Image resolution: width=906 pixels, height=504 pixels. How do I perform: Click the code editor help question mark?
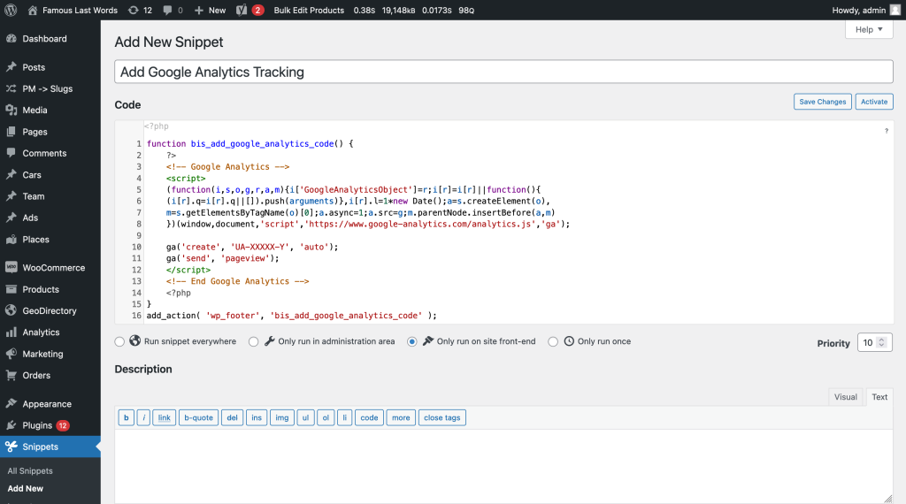[886, 131]
